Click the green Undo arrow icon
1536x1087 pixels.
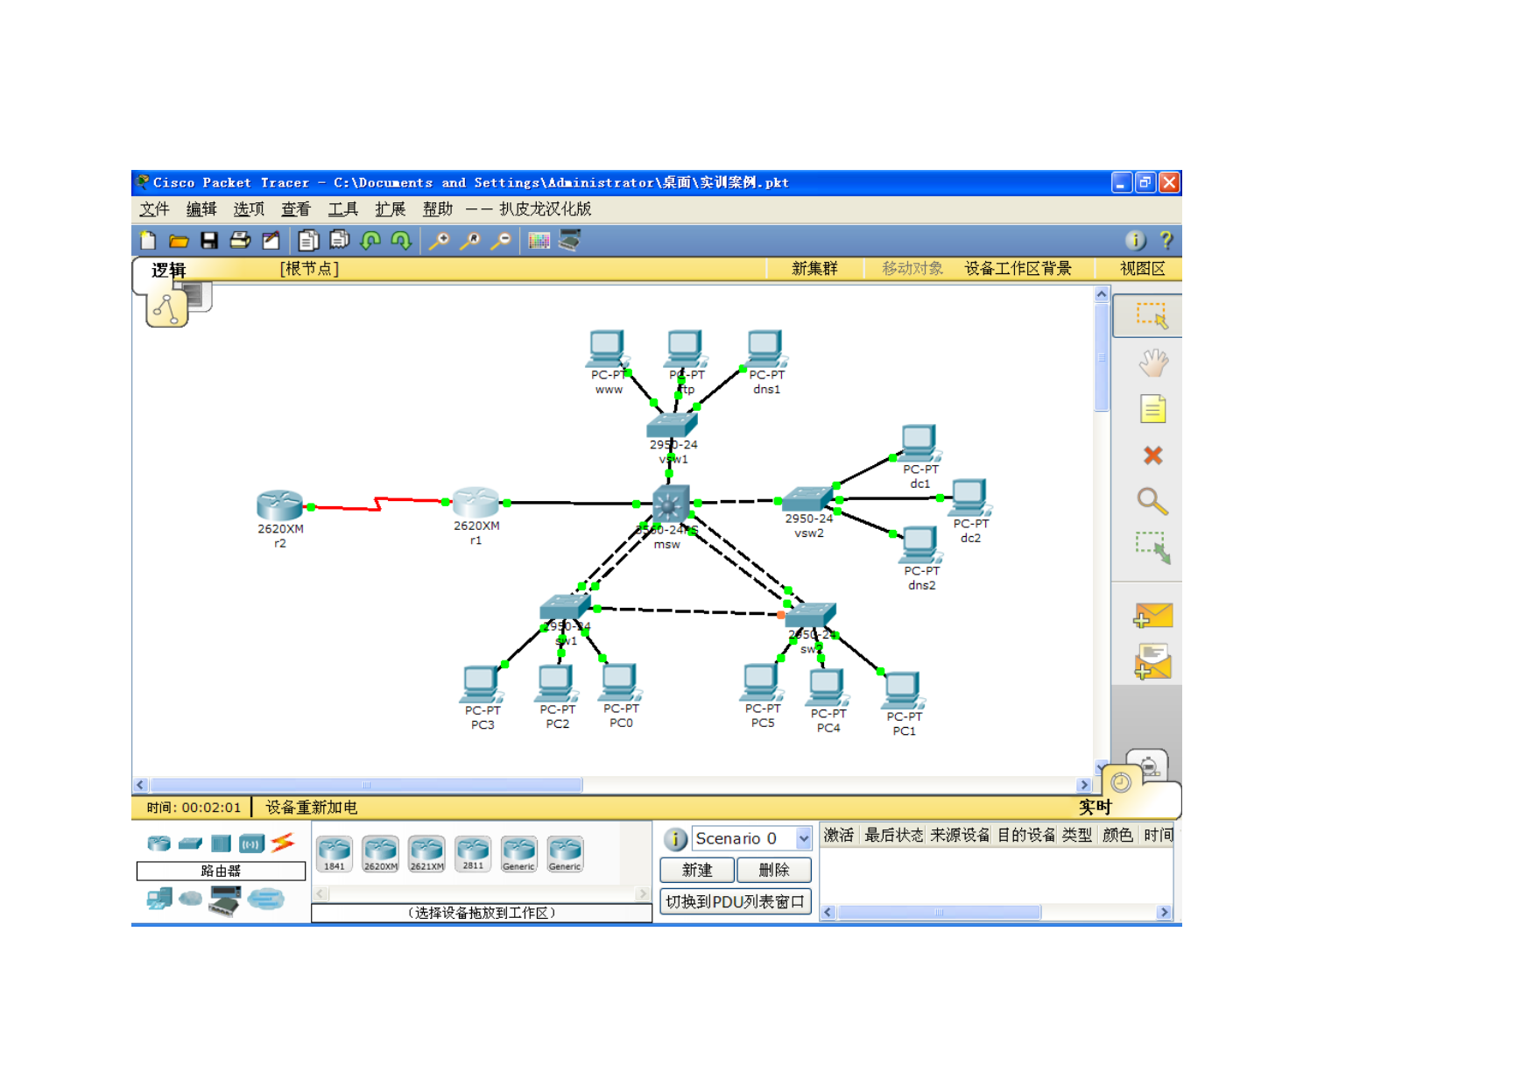370,241
